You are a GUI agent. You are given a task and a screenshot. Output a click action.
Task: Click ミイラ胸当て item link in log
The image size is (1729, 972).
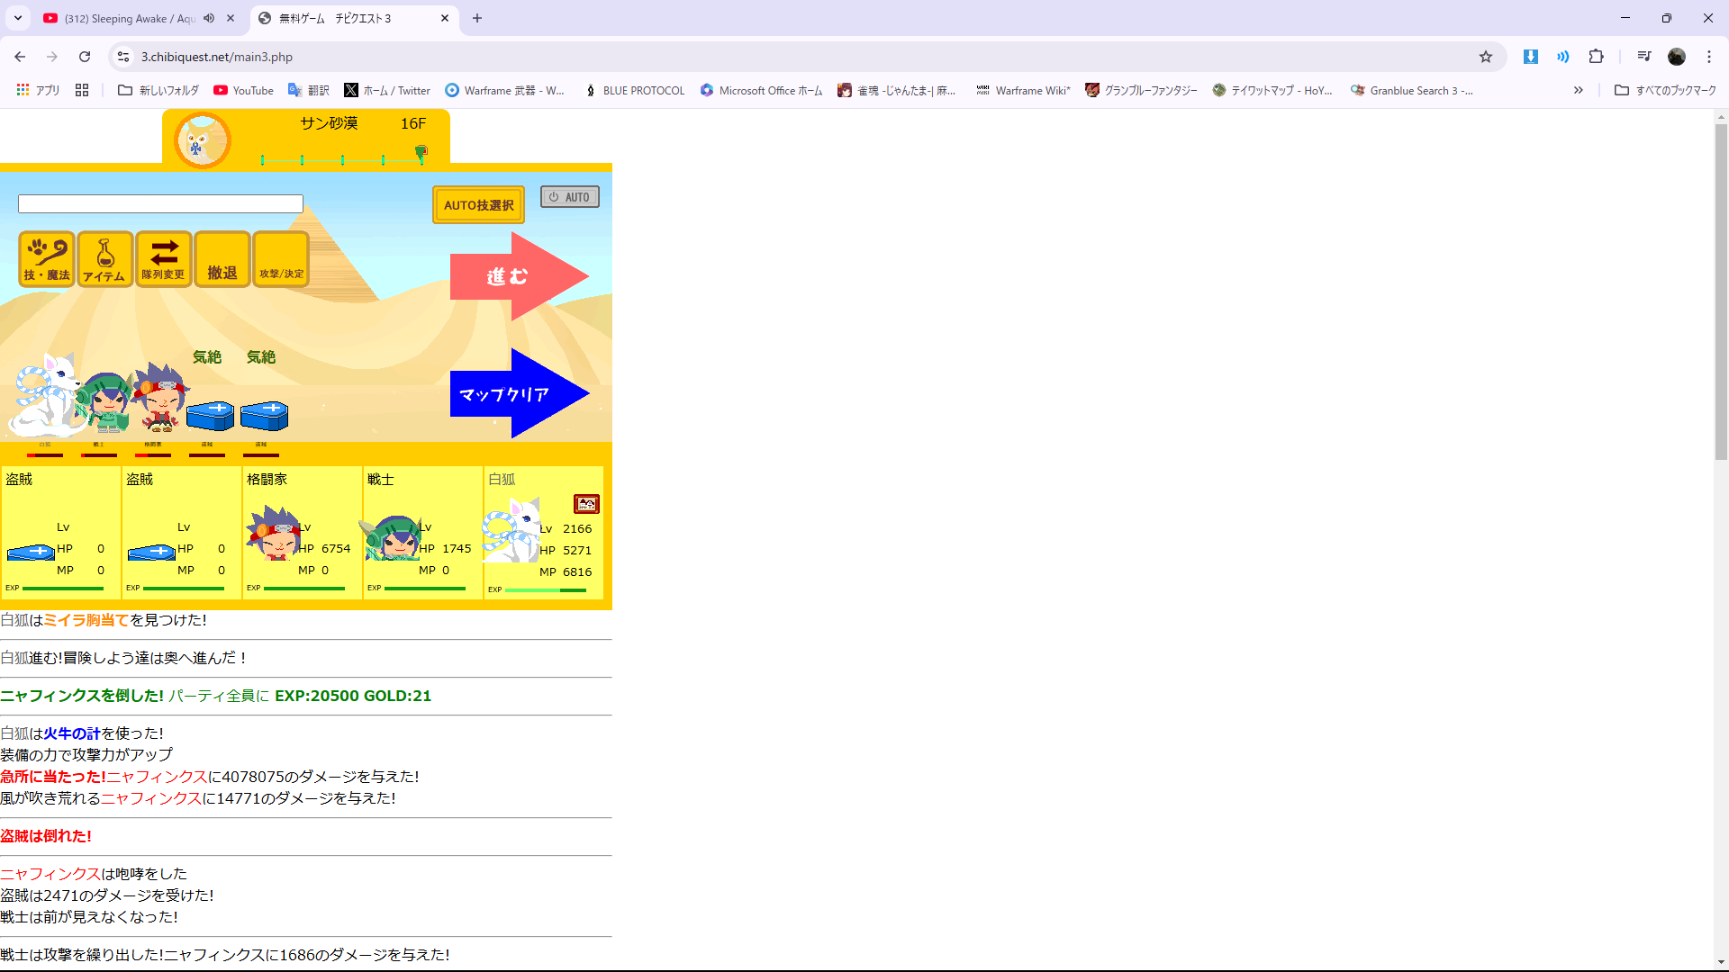(x=86, y=620)
